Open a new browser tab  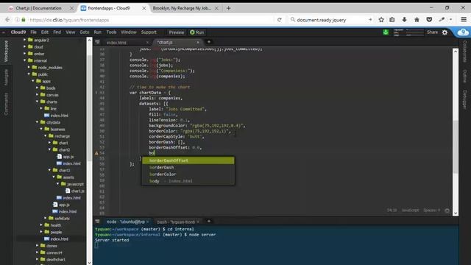(x=229, y=8)
